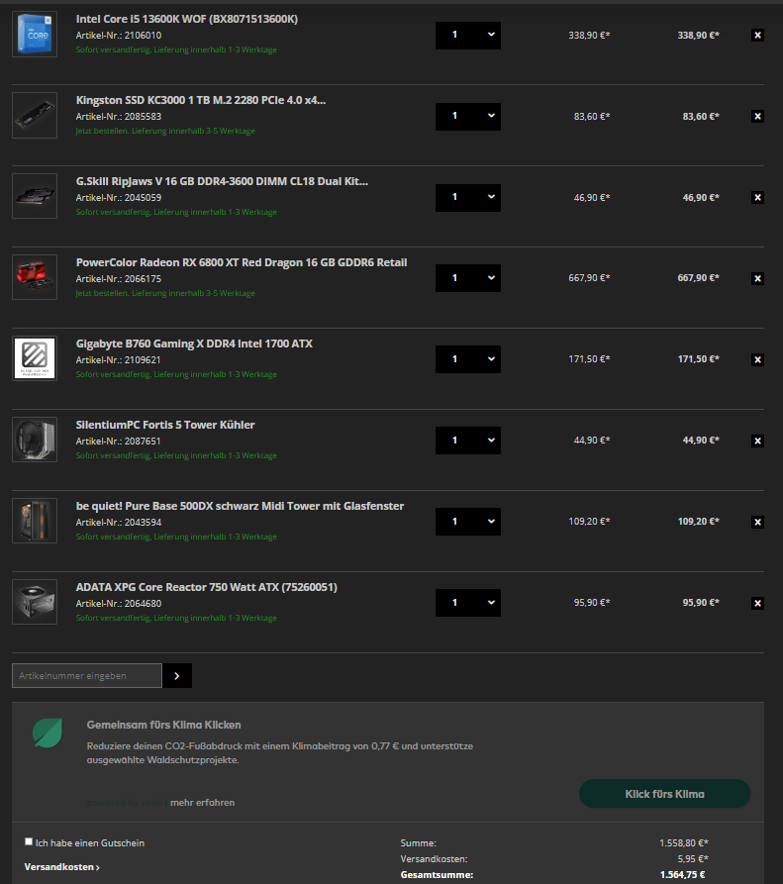The width and height of the screenshot is (783, 884).
Task: Click the 'Klick fürs Klima' button
Action: pos(664,794)
